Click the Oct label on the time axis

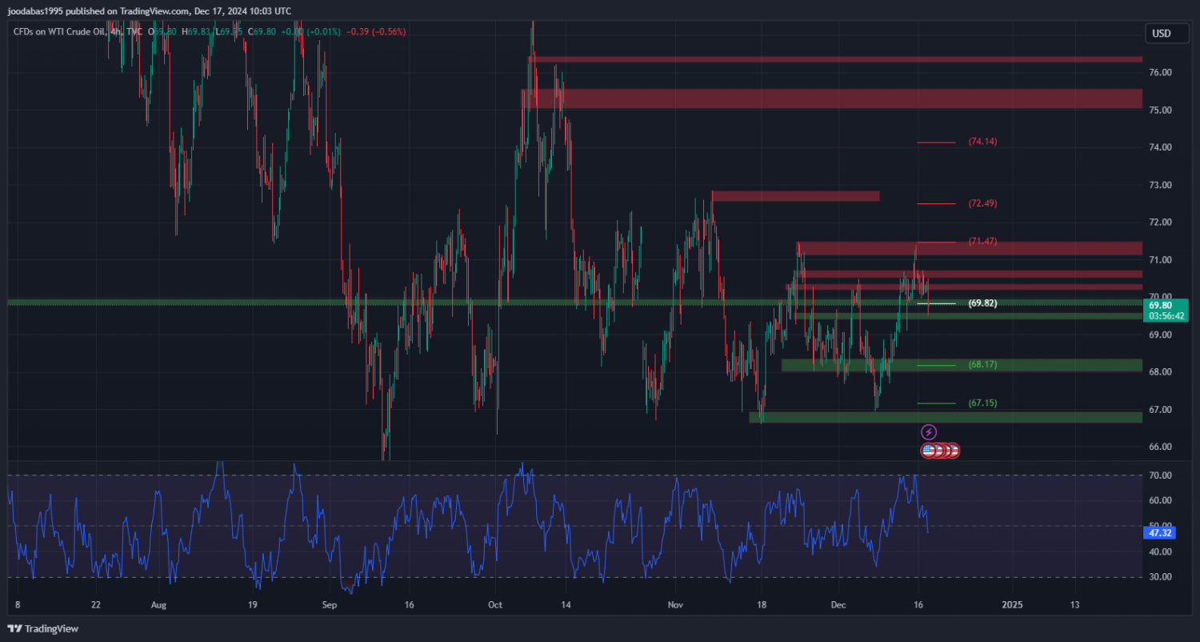coord(494,604)
